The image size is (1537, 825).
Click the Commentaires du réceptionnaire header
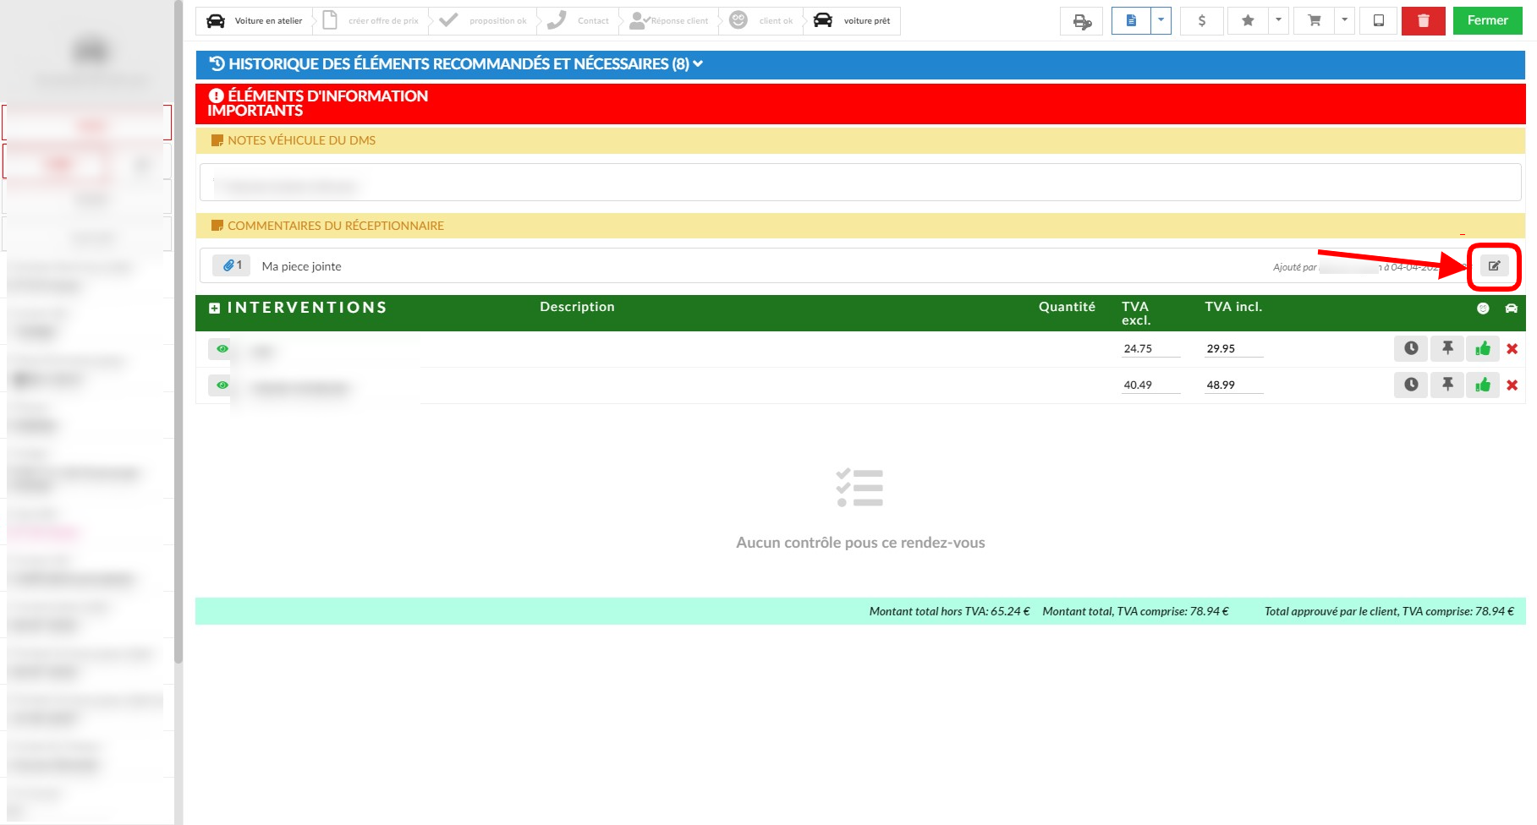[x=860, y=226]
